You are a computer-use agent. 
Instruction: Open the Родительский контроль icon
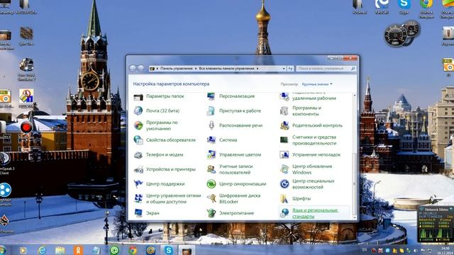click(x=284, y=125)
